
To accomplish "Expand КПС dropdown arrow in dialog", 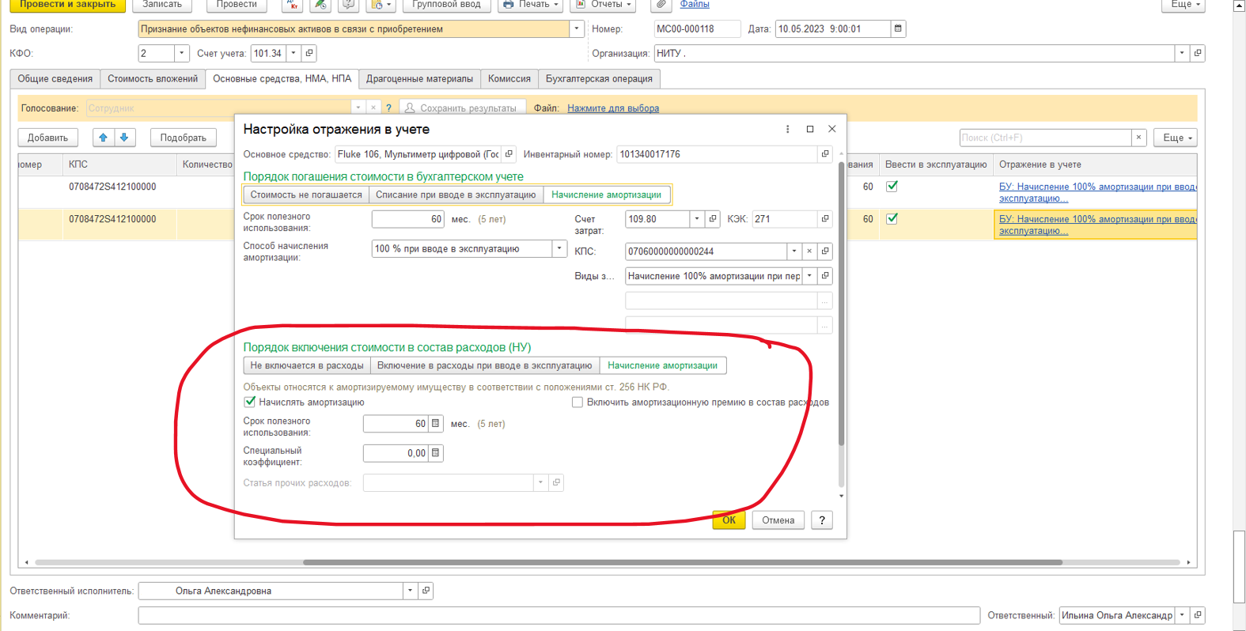I will coord(793,251).
